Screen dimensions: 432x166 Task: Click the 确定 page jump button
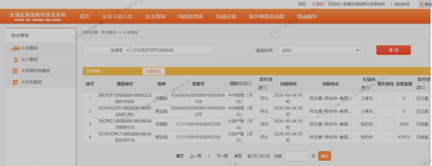pos(324,156)
